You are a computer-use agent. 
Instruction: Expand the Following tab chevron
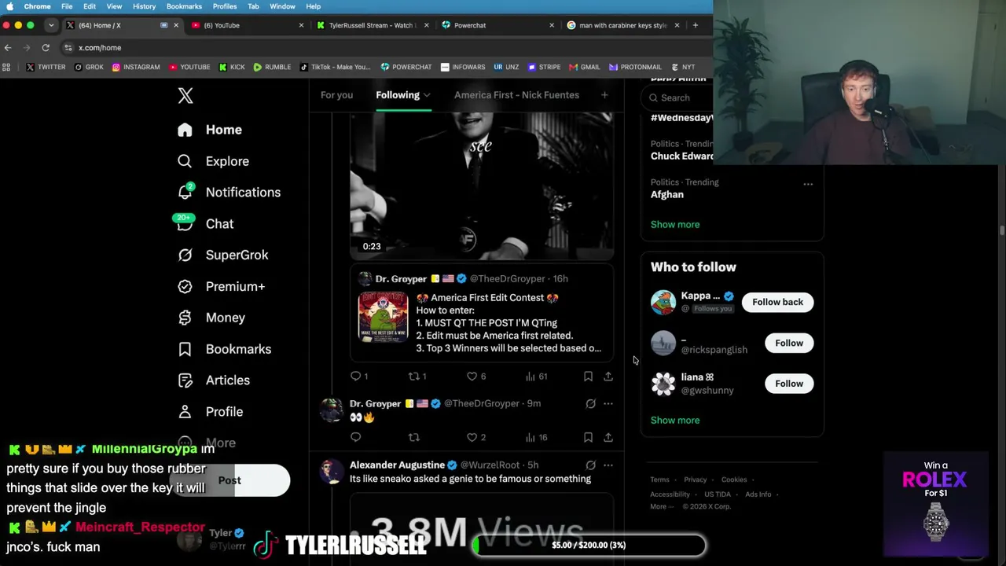click(x=427, y=95)
